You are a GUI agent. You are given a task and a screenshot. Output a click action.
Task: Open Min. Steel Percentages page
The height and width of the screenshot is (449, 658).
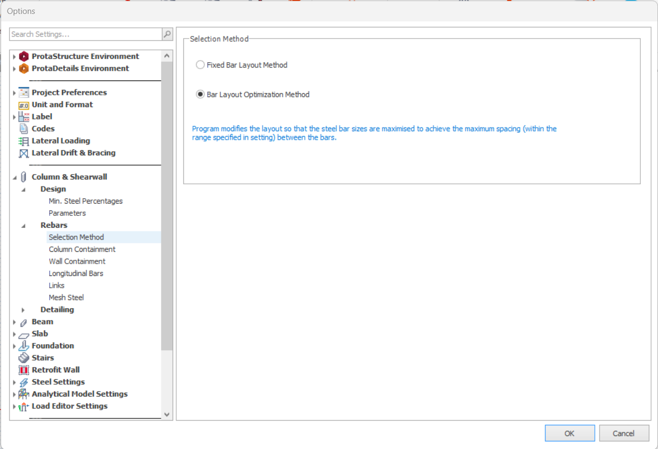[x=85, y=201]
